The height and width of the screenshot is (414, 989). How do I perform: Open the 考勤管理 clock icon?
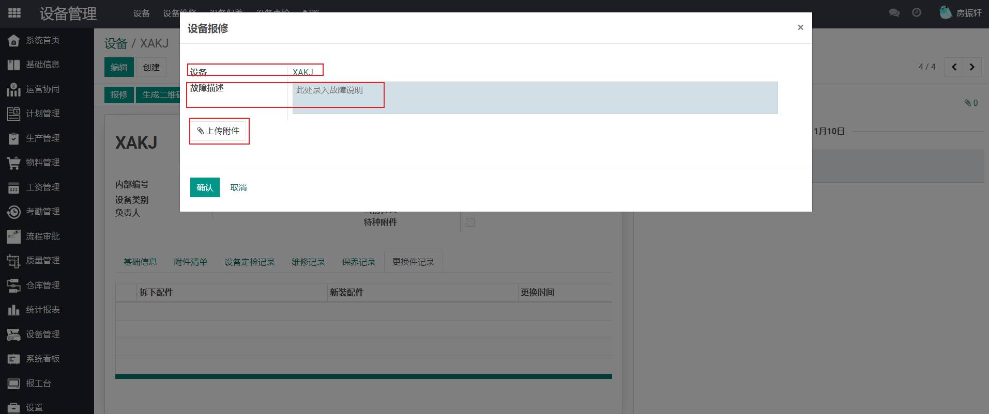[x=13, y=212]
